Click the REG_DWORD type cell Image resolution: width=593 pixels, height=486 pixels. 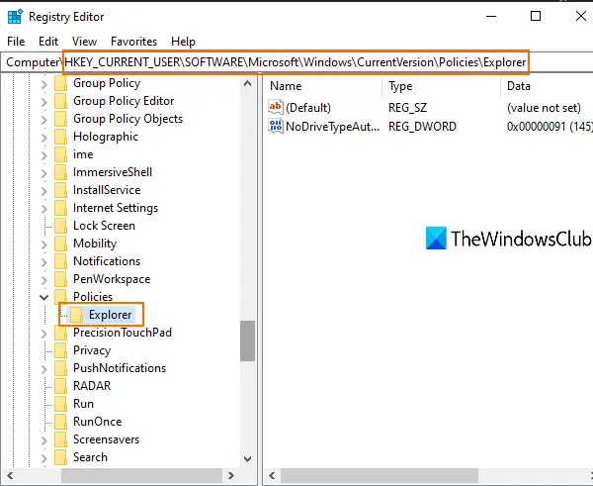[422, 126]
